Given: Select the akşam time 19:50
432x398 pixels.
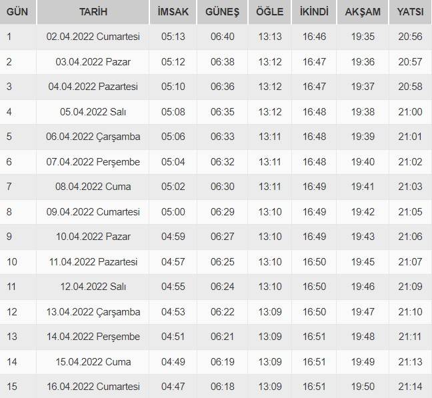Looking at the screenshot, I should [363, 387].
